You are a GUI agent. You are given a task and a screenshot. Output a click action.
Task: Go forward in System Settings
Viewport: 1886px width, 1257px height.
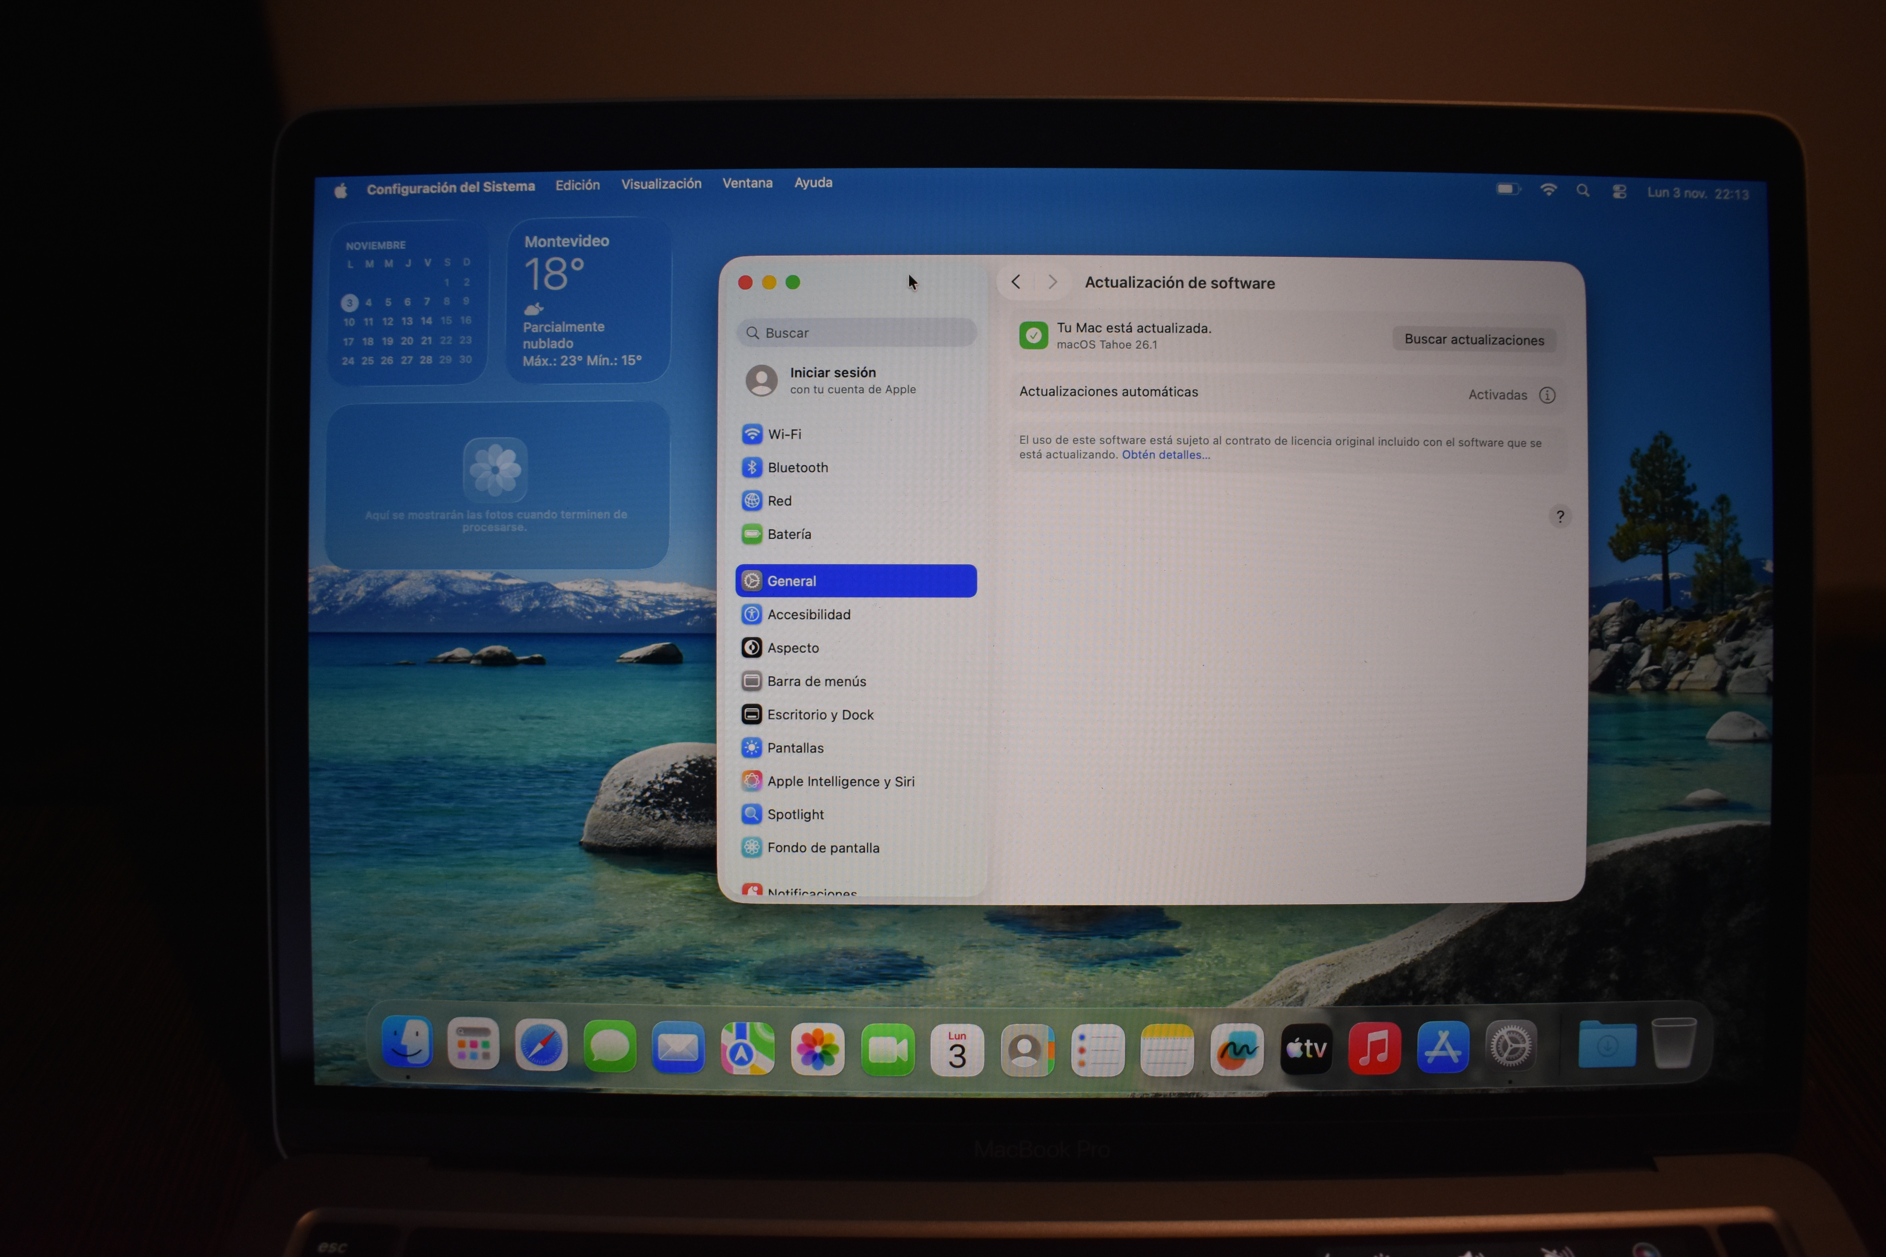tap(1052, 282)
